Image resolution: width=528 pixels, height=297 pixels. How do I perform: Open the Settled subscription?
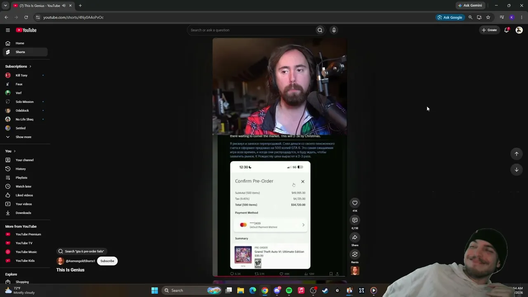click(x=24, y=128)
